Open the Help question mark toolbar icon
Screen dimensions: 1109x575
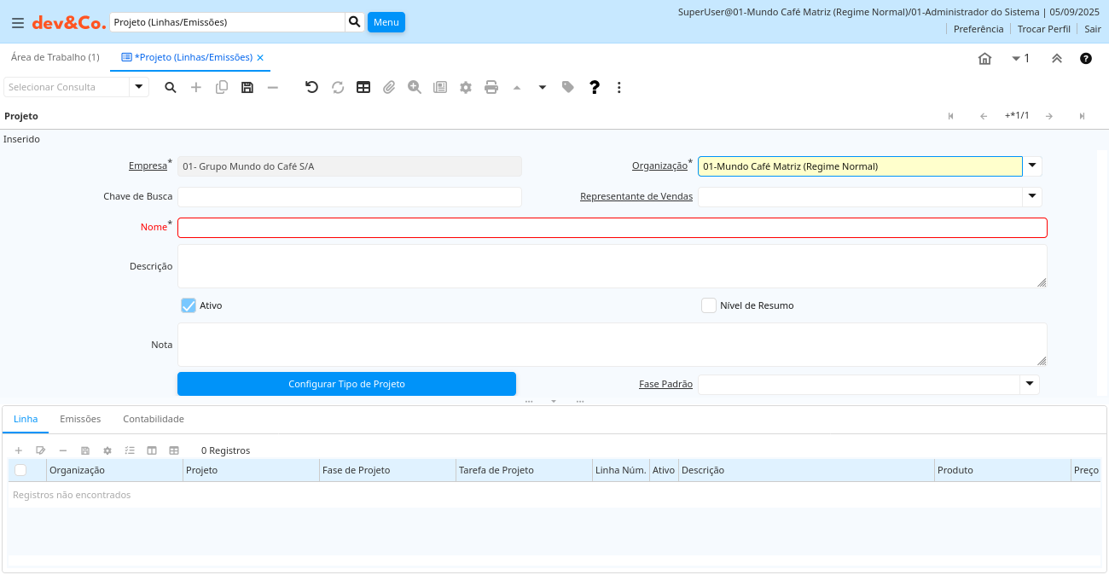pyautogui.click(x=595, y=87)
